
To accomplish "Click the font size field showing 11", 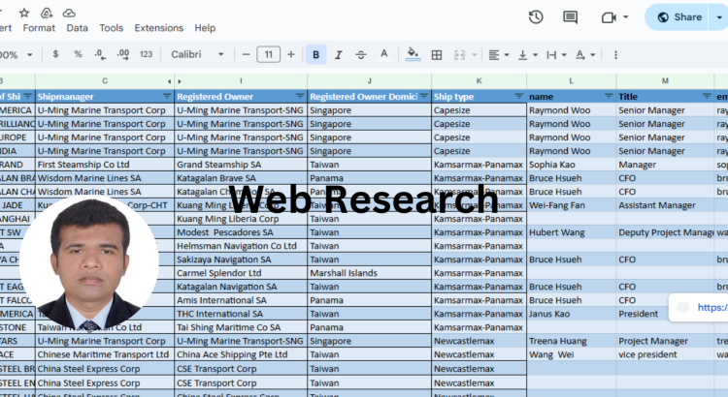I will [x=268, y=54].
